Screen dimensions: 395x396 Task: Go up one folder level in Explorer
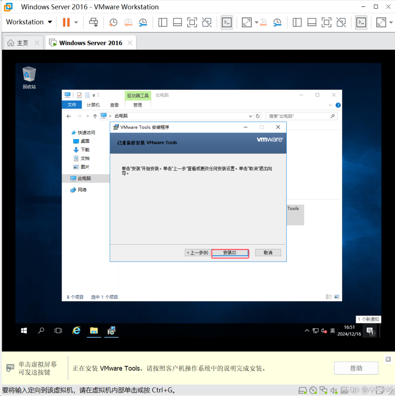[95, 116]
